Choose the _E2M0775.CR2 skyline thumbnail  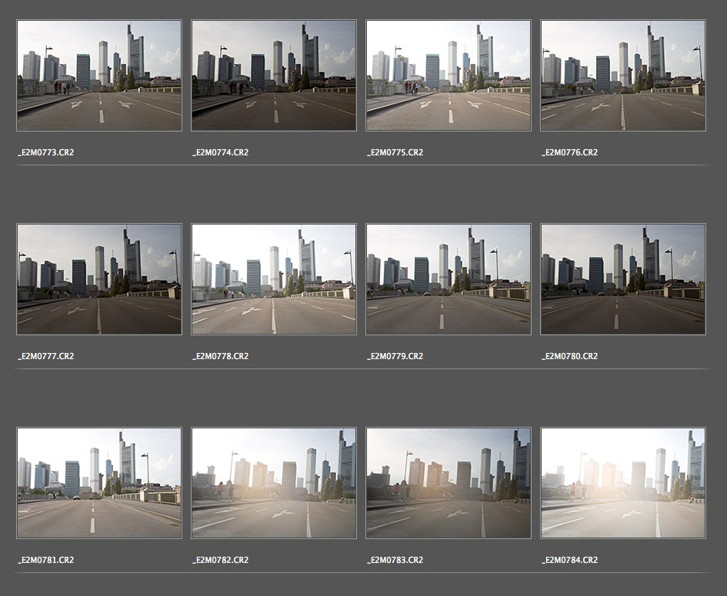tap(449, 75)
